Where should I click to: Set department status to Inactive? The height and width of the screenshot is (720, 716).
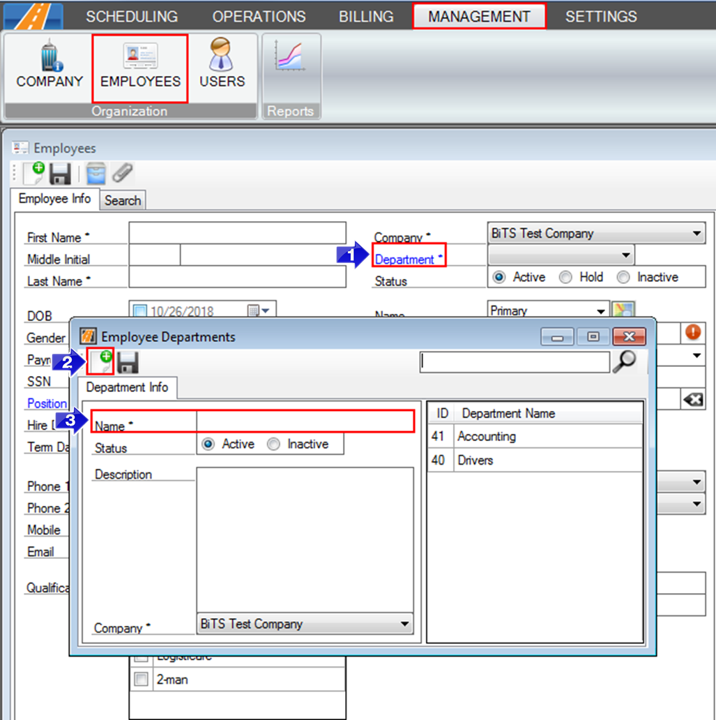(273, 444)
